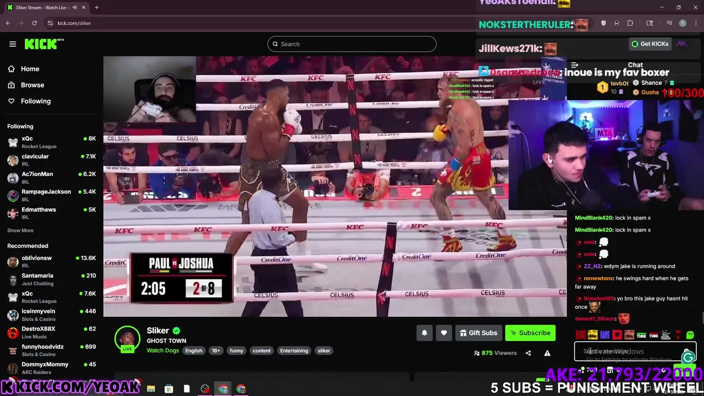Reload the page with refresh icon
The width and height of the screenshot is (704, 396).
tap(34, 23)
